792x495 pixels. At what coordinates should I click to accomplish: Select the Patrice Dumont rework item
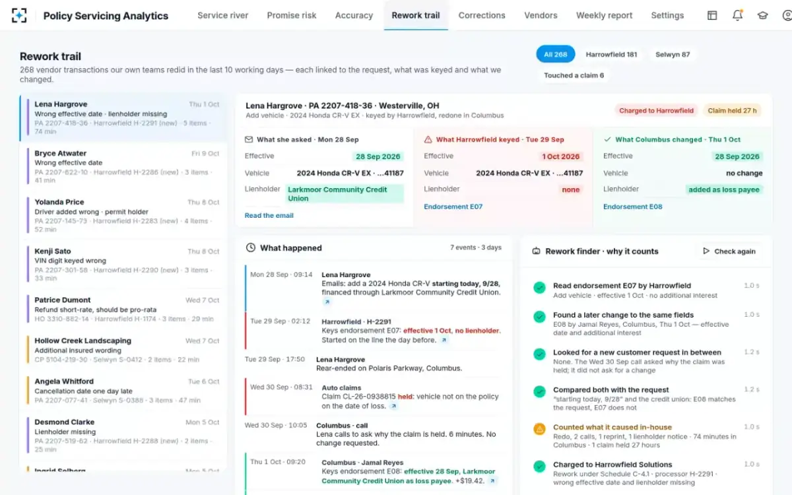pyautogui.click(x=123, y=309)
